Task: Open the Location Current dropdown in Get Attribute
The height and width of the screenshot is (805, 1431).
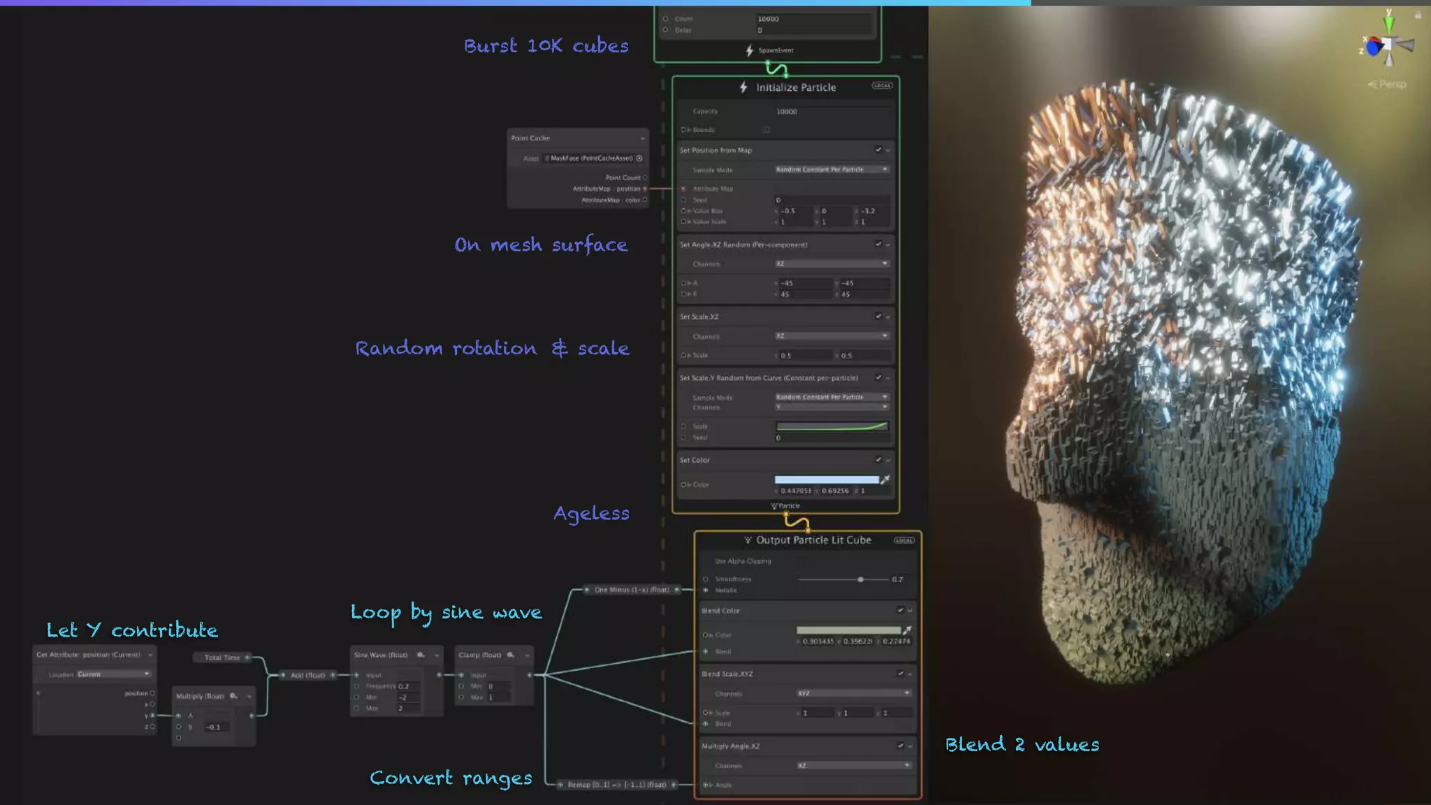Action: (114, 674)
